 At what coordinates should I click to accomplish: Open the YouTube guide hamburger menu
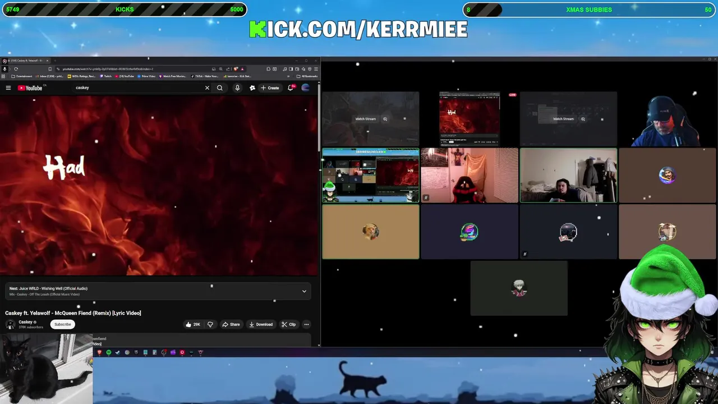[x=8, y=88]
